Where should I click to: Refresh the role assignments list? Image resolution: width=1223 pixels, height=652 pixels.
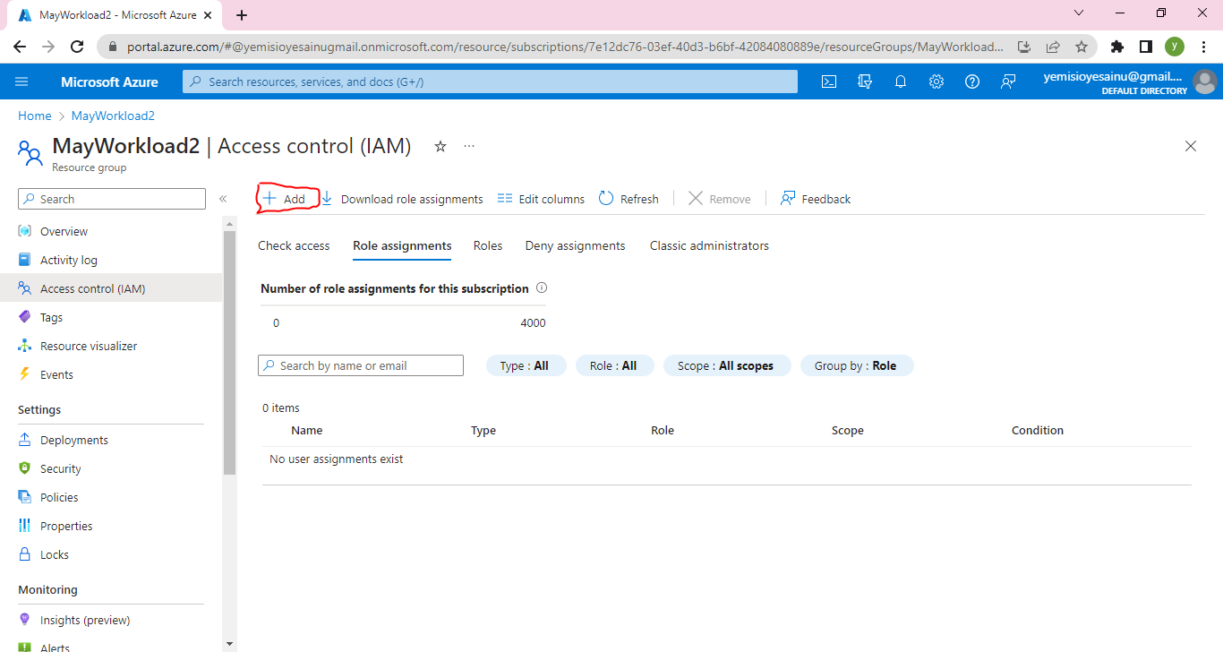pos(629,199)
